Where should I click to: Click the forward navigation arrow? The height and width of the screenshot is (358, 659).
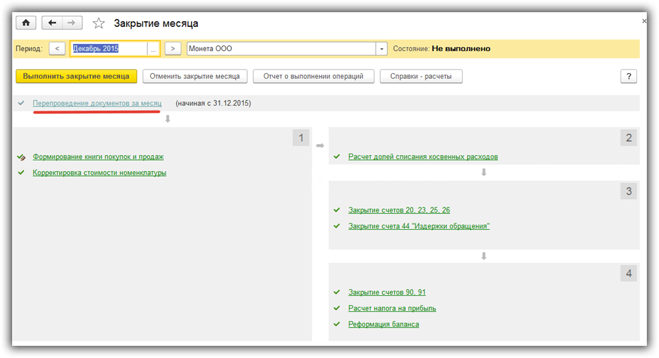(72, 23)
